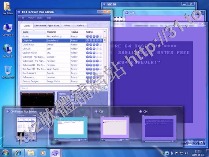This screenshot has width=209, height=157.
Task: Click the game list scrollbar thumb
Action: [105, 40]
